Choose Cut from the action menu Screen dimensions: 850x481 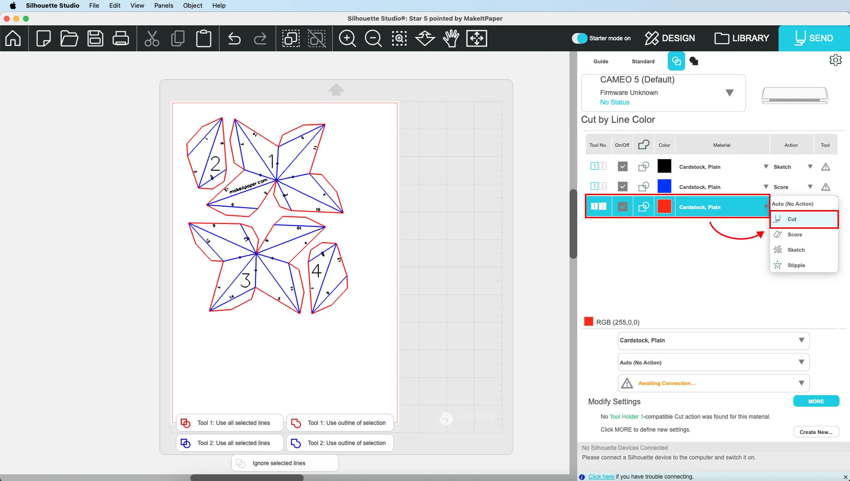click(x=804, y=219)
